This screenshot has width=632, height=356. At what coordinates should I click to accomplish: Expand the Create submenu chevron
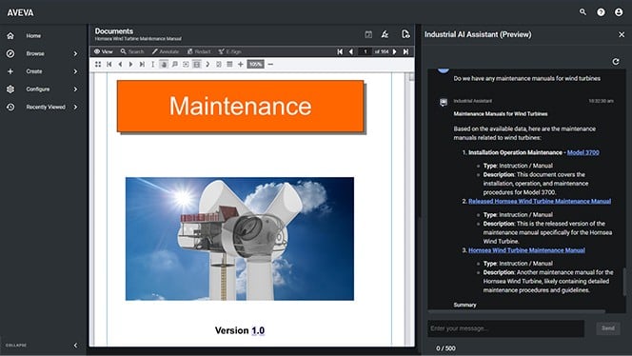pyautogui.click(x=75, y=71)
